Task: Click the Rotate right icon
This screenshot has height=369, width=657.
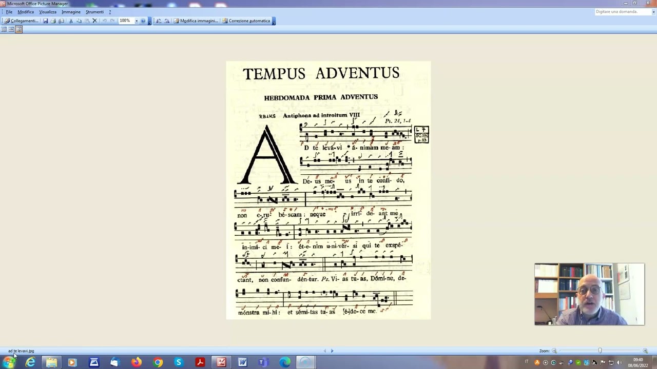Action: [x=167, y=21]
